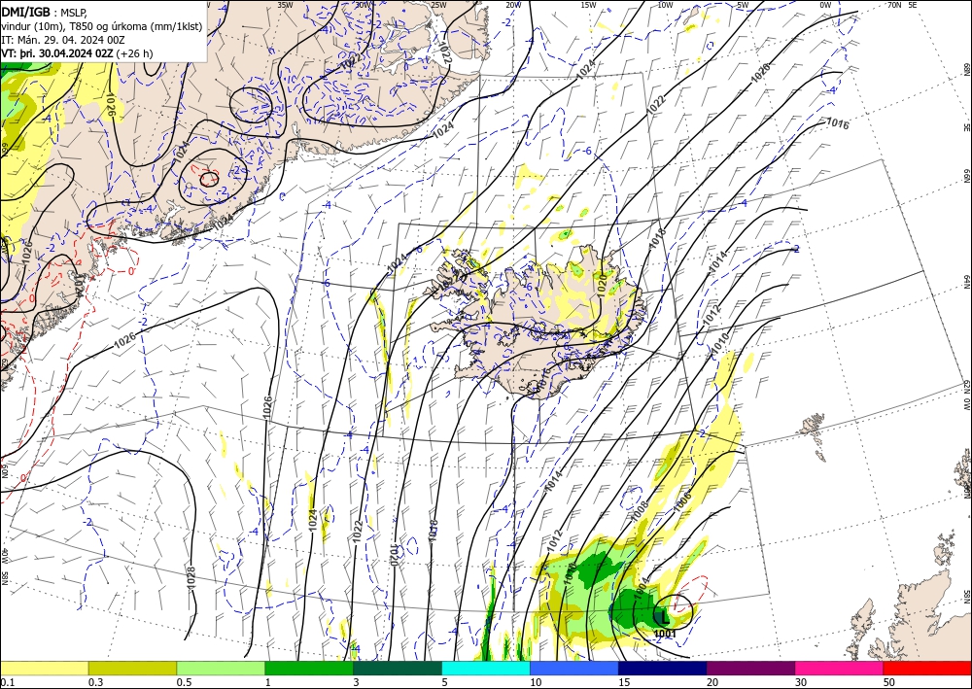
Task: Pick the green 1 mm precipitation swatch
Action: [x=309, y=669]
